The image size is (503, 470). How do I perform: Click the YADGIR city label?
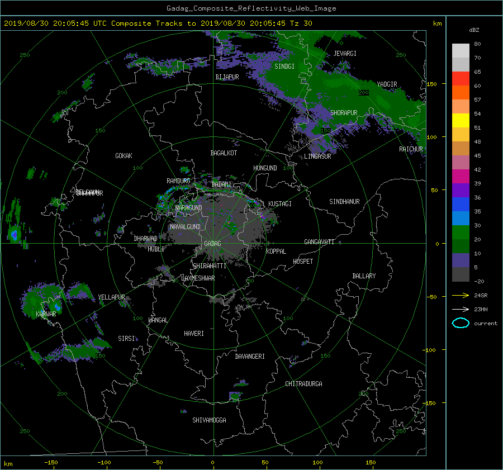[x=387, y=84]
